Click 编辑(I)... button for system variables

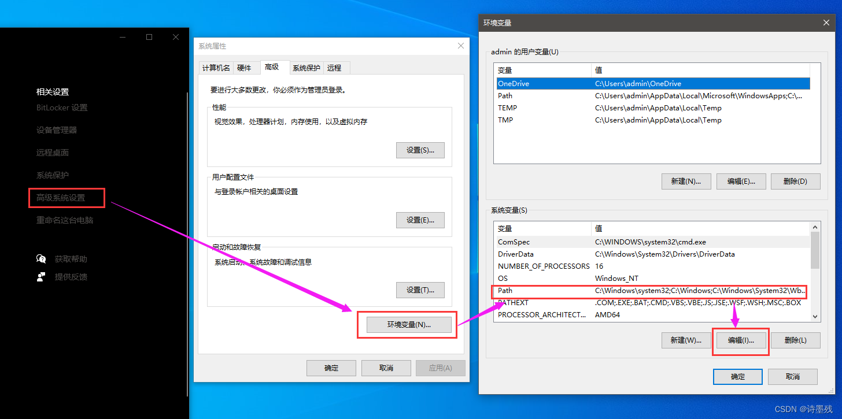(x=741, y=340)
